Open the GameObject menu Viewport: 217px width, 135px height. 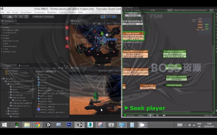26,12
